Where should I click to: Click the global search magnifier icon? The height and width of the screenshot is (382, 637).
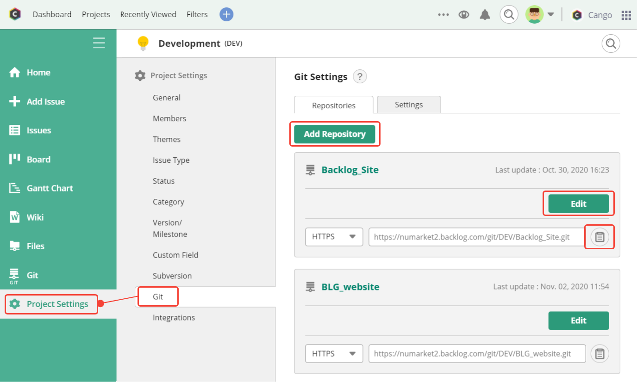509,15
